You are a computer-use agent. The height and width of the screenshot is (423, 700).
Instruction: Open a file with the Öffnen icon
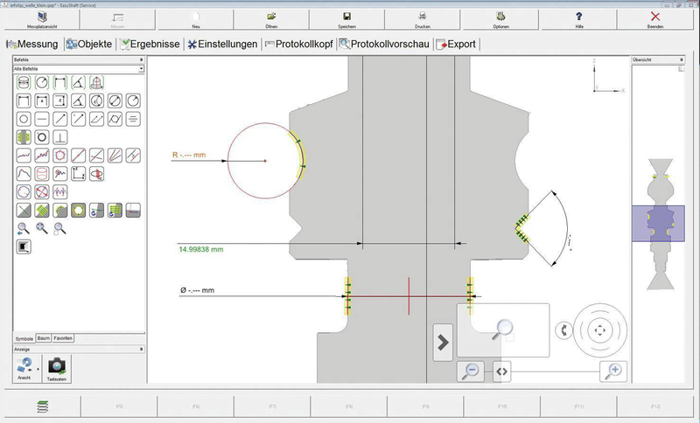click(272, 19)
